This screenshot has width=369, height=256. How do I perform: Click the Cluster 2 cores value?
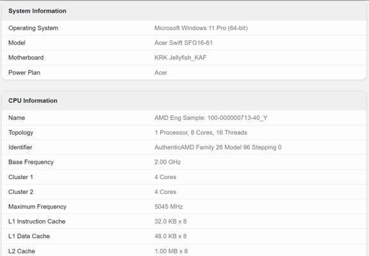165,192
